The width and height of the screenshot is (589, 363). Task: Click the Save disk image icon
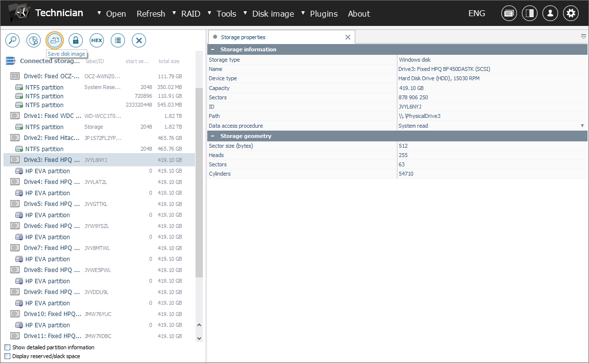pos(54,40)
